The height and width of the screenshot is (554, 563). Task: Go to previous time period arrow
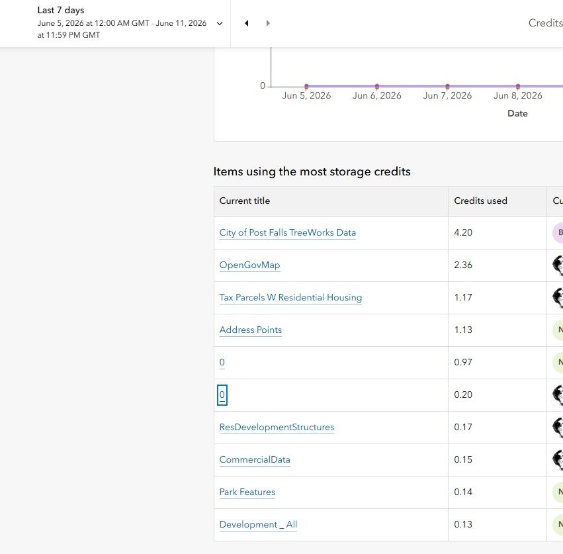246,23
